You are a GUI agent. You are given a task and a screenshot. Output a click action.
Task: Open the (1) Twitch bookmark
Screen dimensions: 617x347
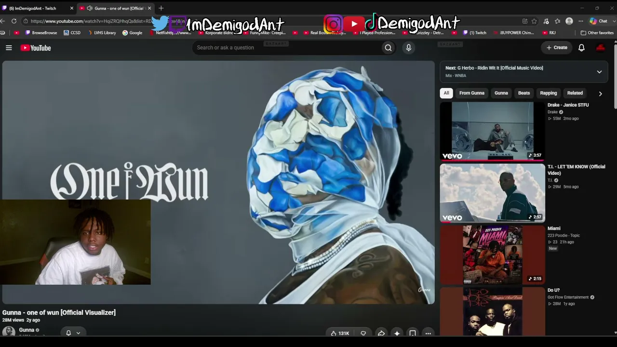coord(474,33)
